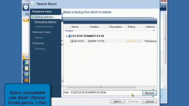The width and height of the screenshot is (189, 106).
Task: Click the back arrow in background Acronis window
Action: coord(26,7)
